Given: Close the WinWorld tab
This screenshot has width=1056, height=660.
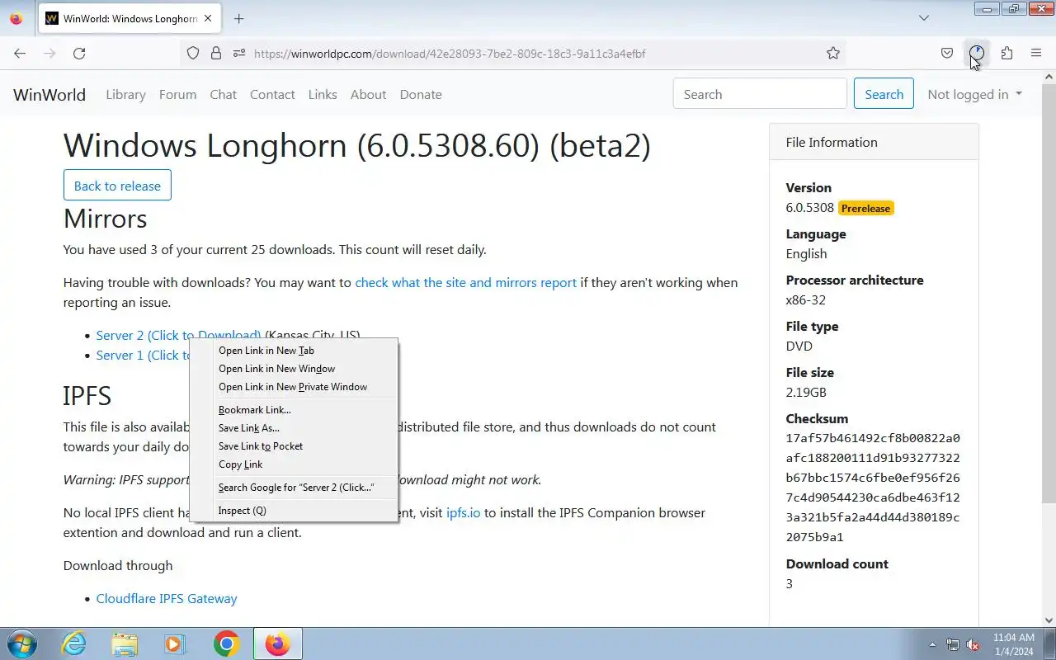Looking at the screenshot, I should [207, 18].
